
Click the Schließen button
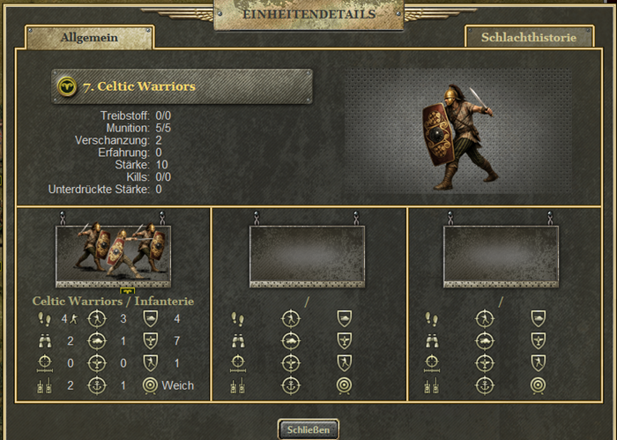(308, 429)
